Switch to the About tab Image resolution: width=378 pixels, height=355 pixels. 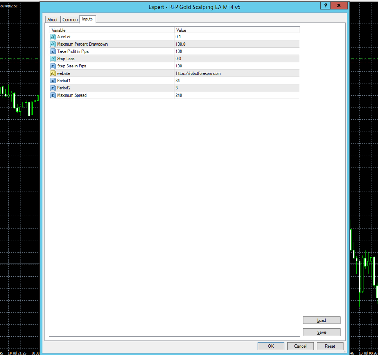[x=52, y=19]
